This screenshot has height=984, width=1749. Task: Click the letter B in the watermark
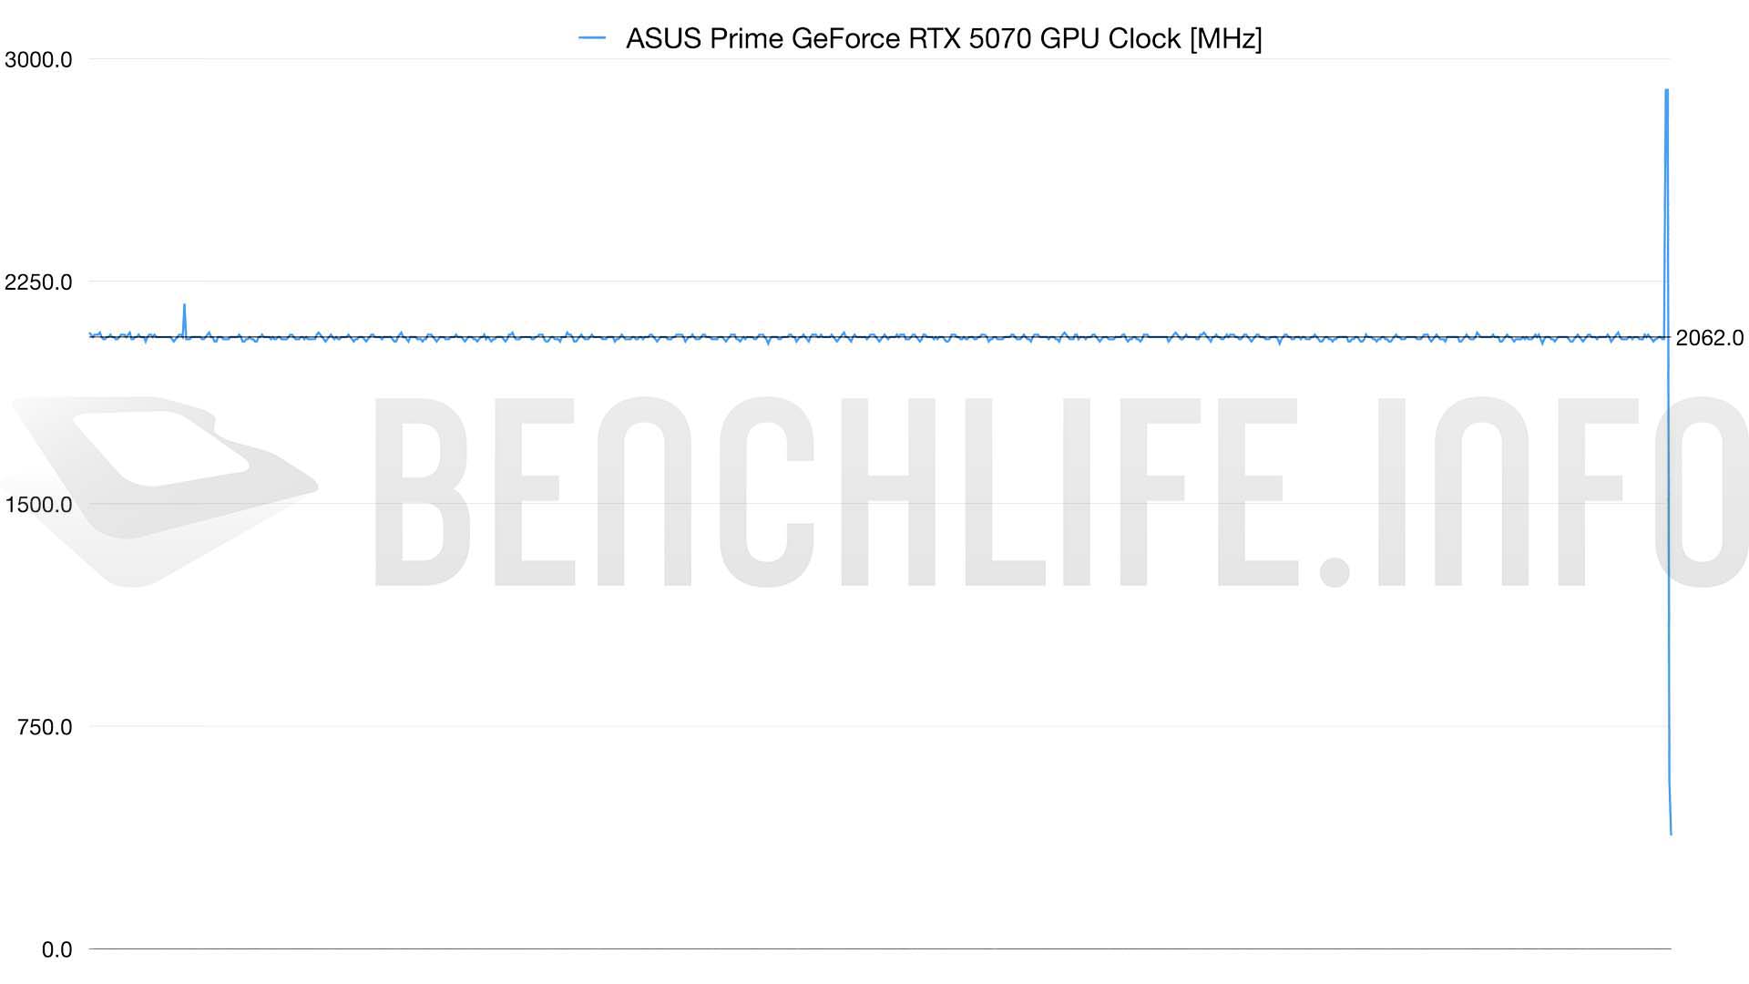click(421, 492)
